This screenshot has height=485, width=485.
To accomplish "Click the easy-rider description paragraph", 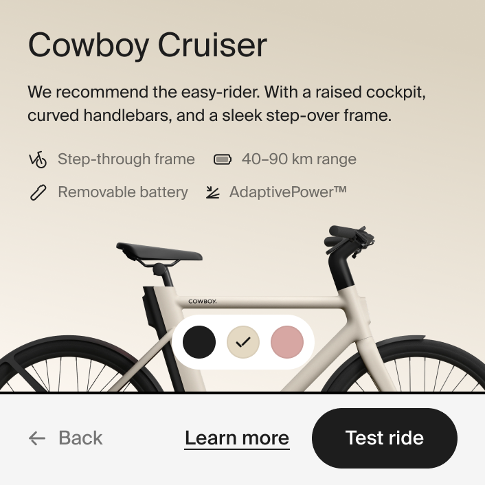I will coord(232,104).
